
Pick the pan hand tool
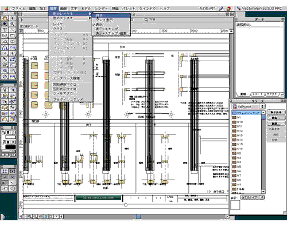point(5,18)
